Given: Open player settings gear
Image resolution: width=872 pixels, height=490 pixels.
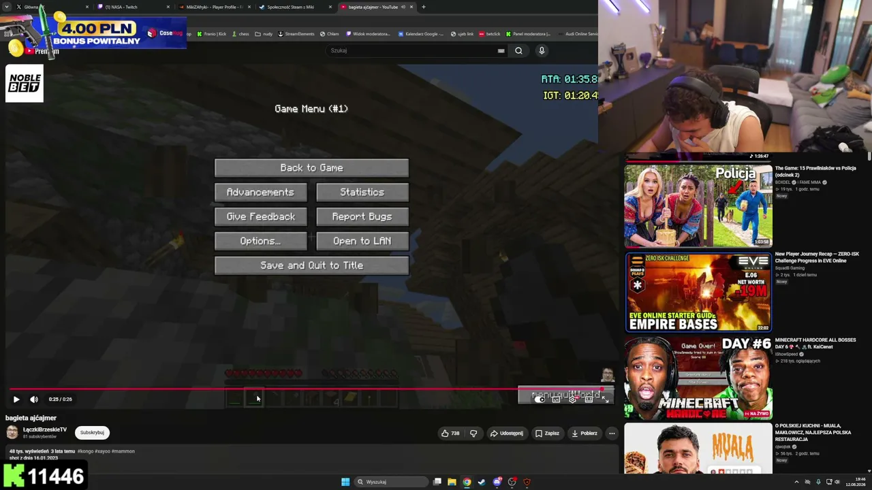Looking at the screenshot, I should (572, 399).
